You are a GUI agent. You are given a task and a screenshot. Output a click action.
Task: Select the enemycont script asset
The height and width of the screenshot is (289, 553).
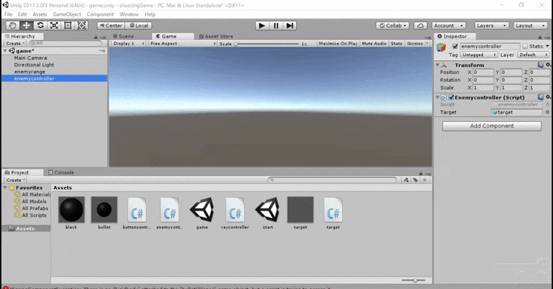(x=169, y=209)
